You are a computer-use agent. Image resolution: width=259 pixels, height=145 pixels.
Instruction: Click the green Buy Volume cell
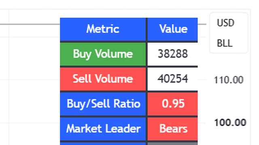tap(103, 54)
